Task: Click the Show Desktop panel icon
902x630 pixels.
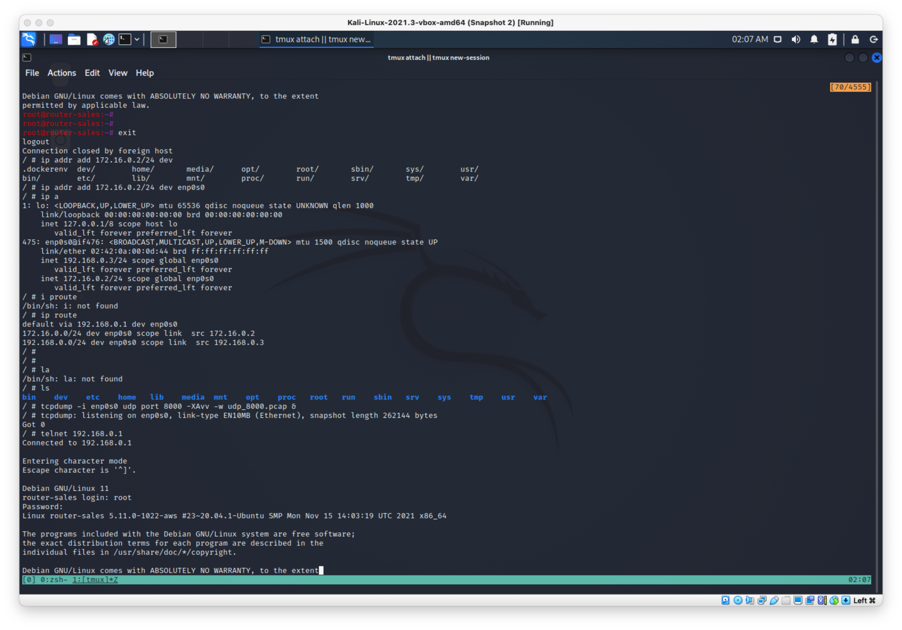Action: point(55,39)
